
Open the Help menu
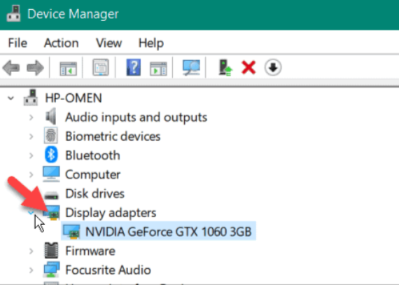point(151,43)
